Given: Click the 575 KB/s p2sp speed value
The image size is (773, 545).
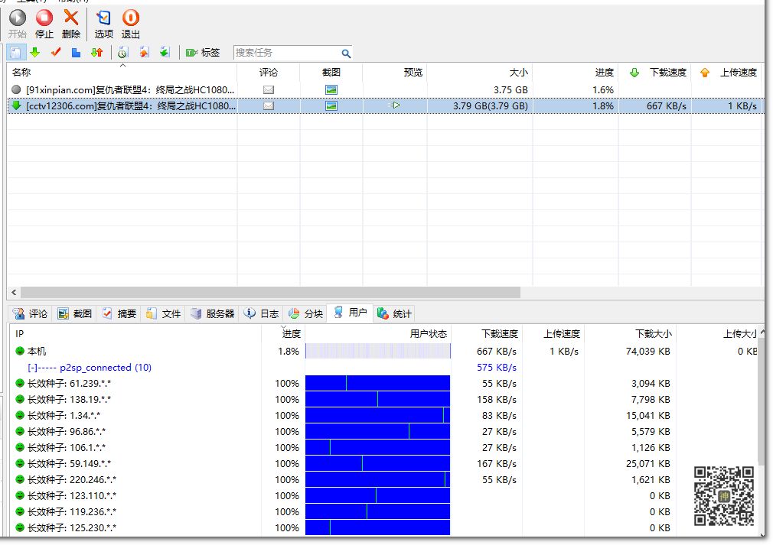Looking at the screenshot, I should pyautogui.click(x=497, y=367).
